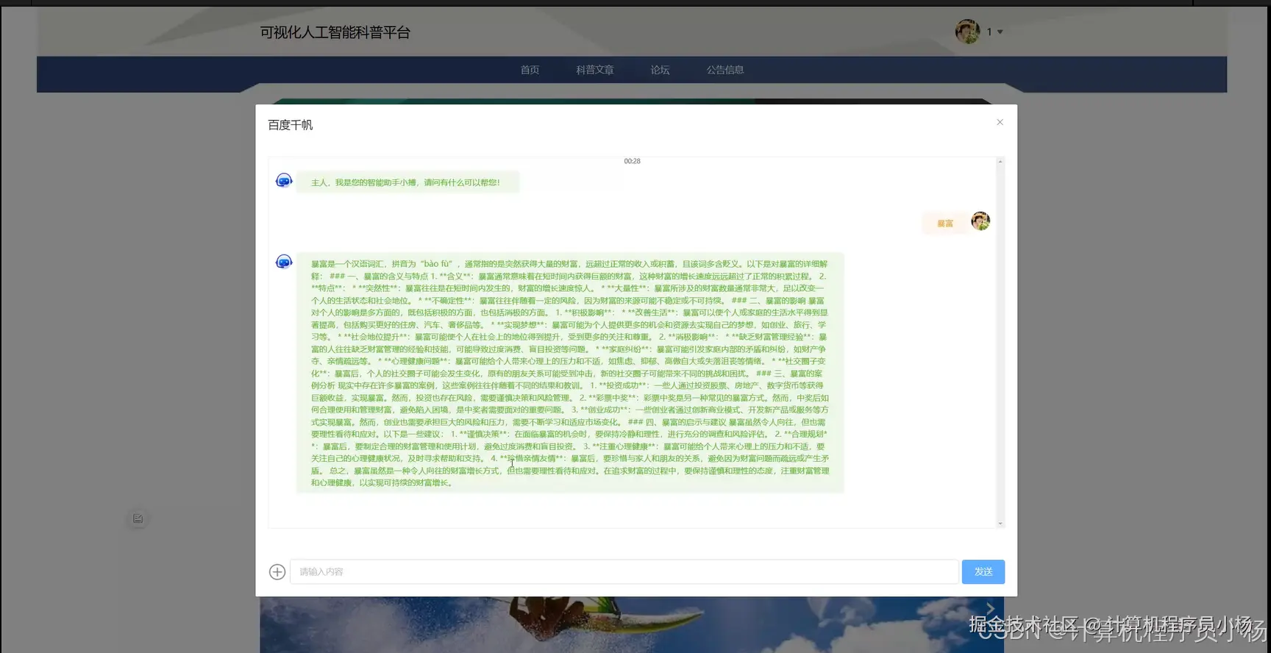
Task: Open the 科普文章 navigation tab
Action: coord(595,70)
